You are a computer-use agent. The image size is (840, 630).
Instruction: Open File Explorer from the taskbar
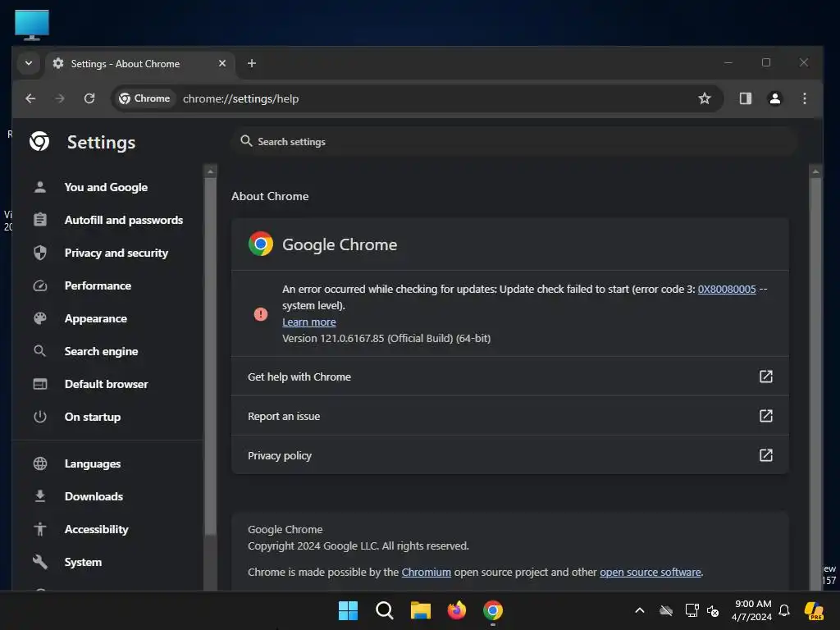point(421,610)
